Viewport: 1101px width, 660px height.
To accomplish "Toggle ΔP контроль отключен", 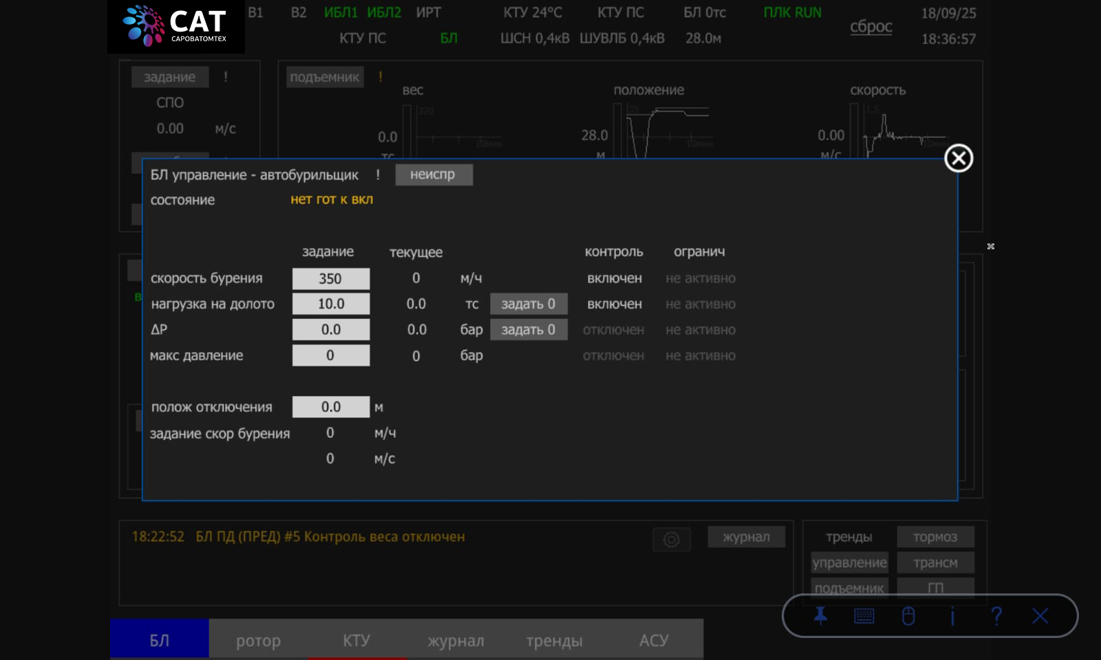I will [x=613, y=330].
